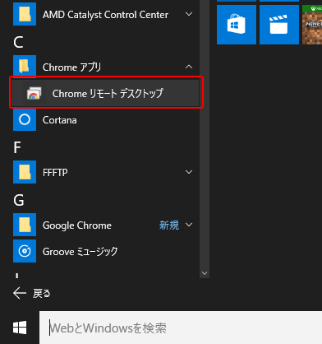Open the Store tile

pyautogui.click(x=237, y=25)
